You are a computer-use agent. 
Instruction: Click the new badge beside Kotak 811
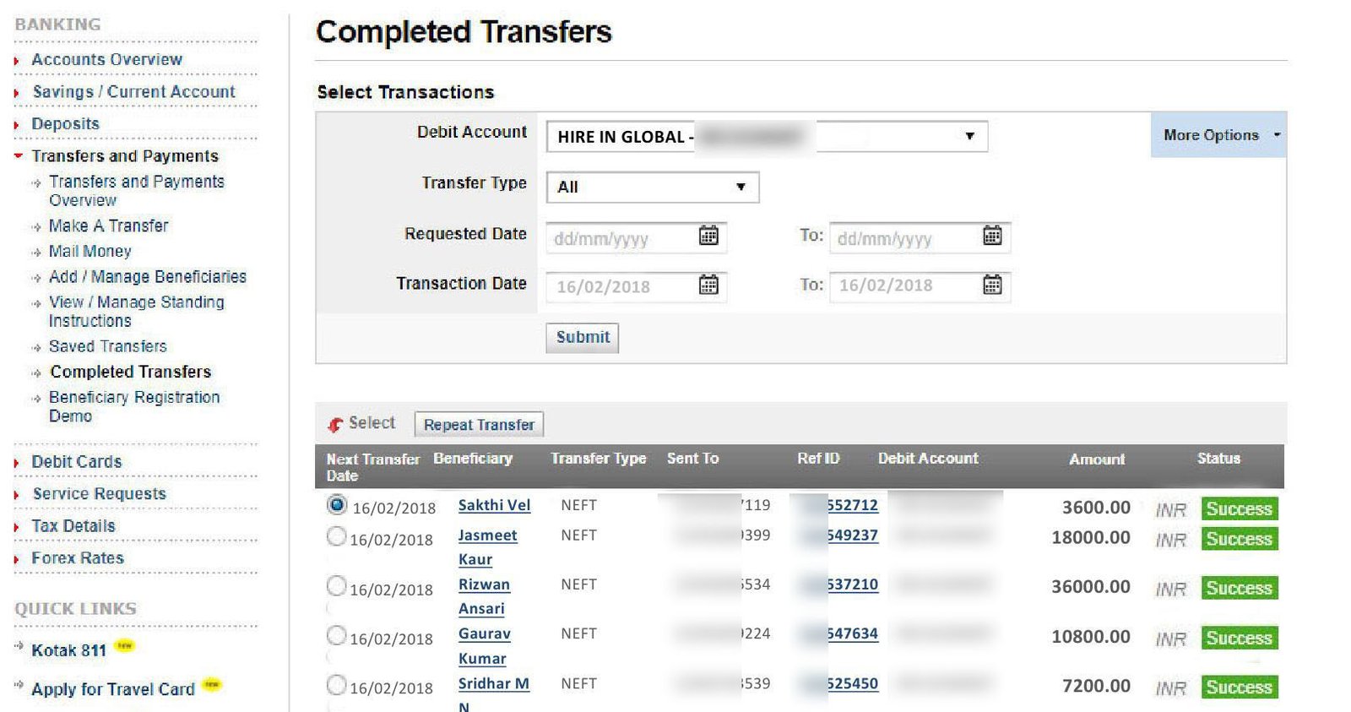[125, 646]
